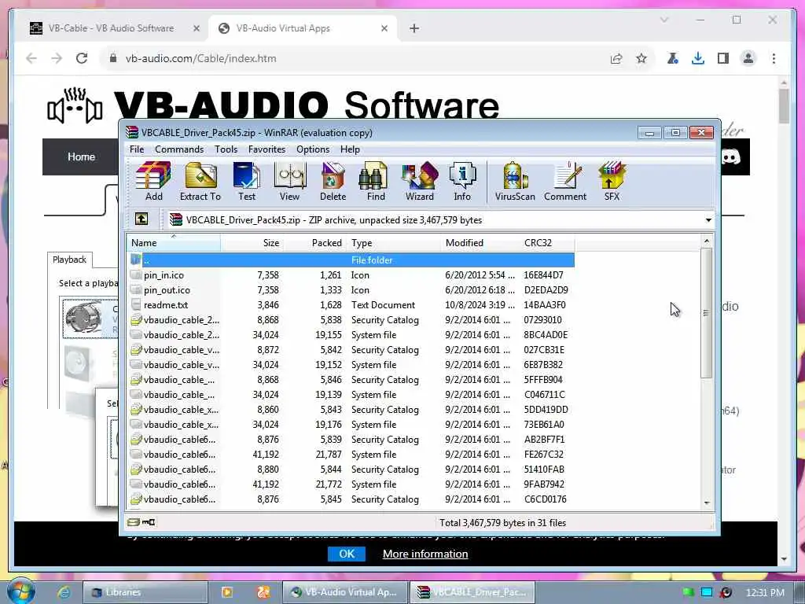Screen dimensions: 805x604
Task: Click the Delete files icon
Action: pos(333,181)
